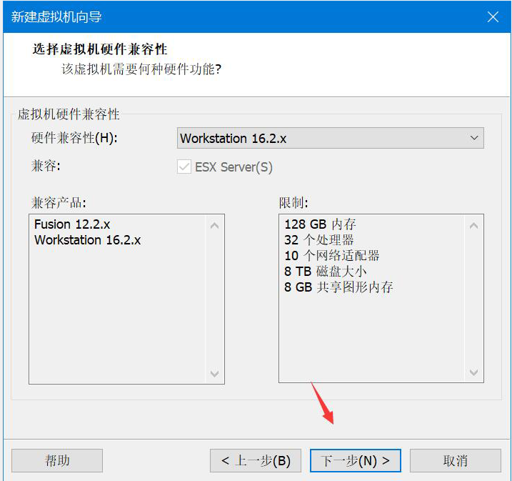
Task: Click the 硬件兼容性(H) label
Action: [74, 138]
